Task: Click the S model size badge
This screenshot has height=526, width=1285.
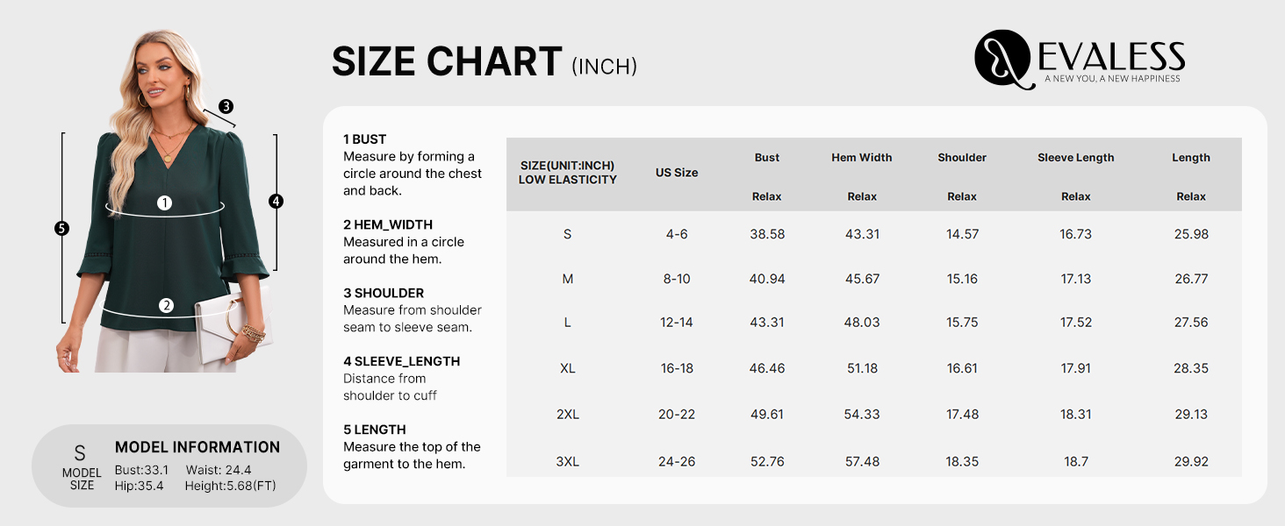Action: pos(81,465)
